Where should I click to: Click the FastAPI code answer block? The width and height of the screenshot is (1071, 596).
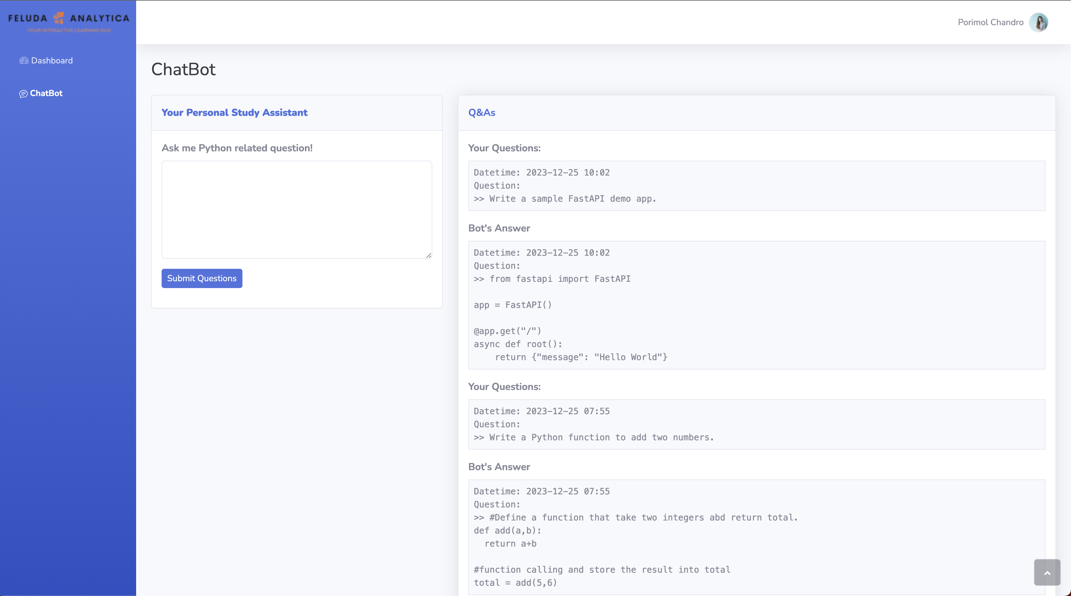click(x=756, y=305)
